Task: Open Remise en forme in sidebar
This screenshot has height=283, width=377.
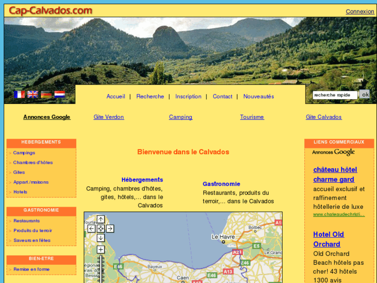Action: click(32, 269)
